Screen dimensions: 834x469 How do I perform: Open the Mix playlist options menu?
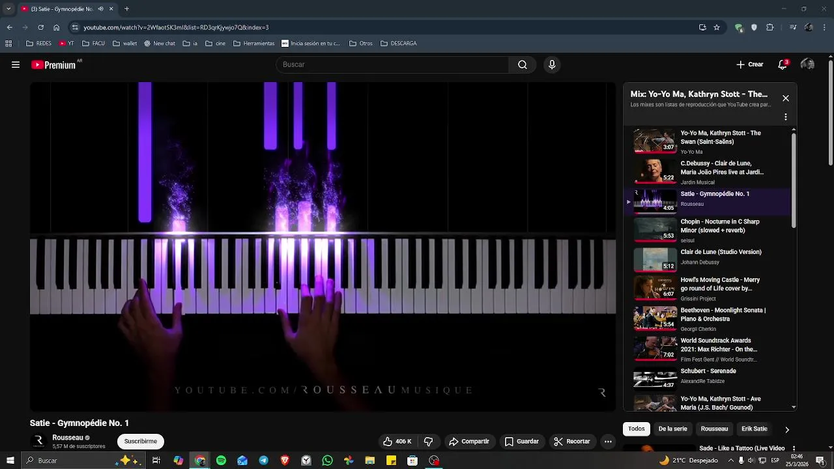click(x=786, y=117)
